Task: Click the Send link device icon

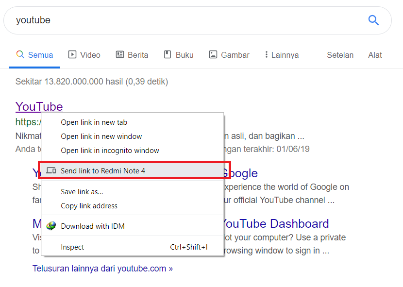Action: pos(51,170)
